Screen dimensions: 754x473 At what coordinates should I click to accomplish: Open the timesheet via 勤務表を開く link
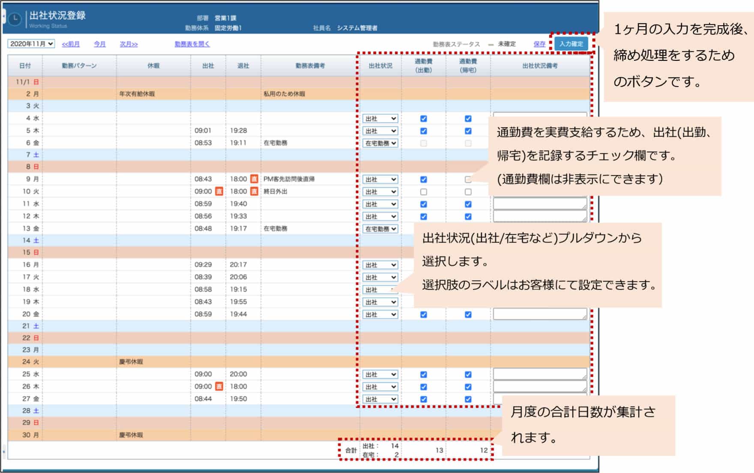point(192,44)
